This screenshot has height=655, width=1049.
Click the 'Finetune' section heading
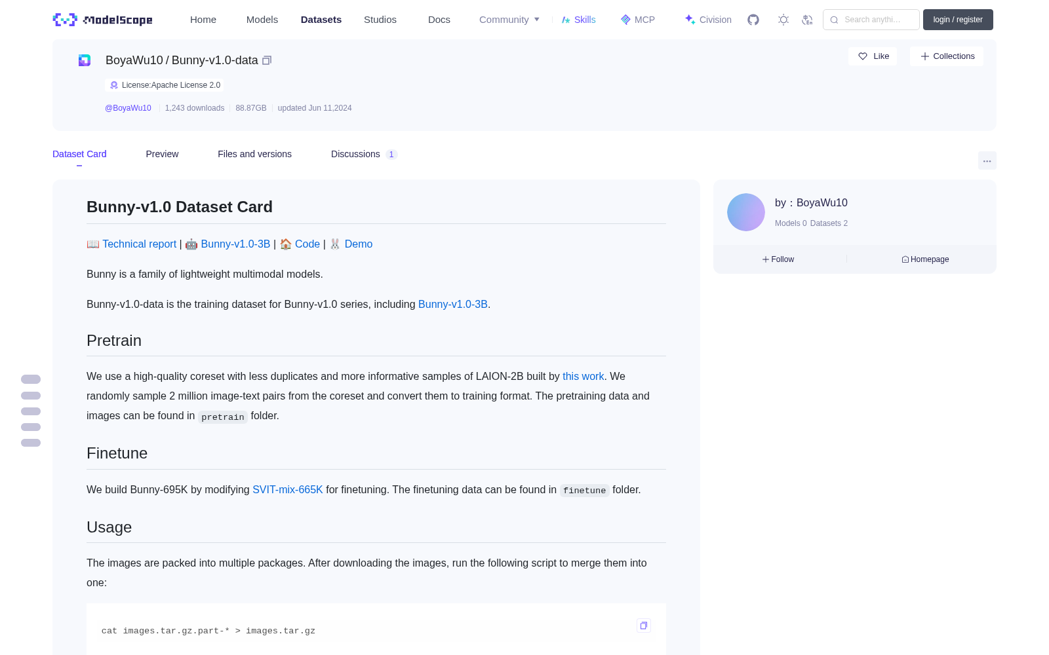(x=117, y=453)
